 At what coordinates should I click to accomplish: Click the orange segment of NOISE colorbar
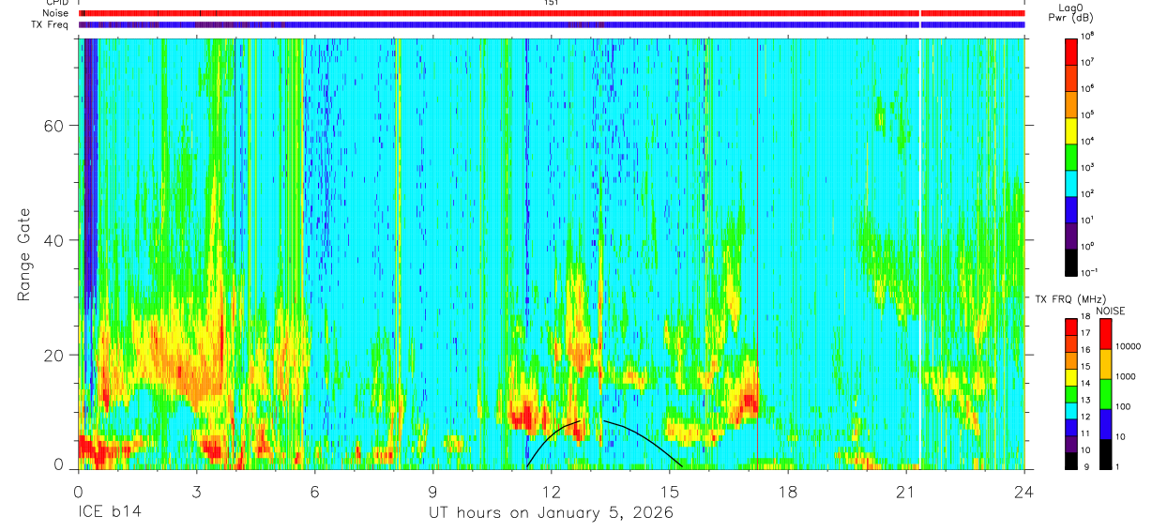tap(1106, 364)
